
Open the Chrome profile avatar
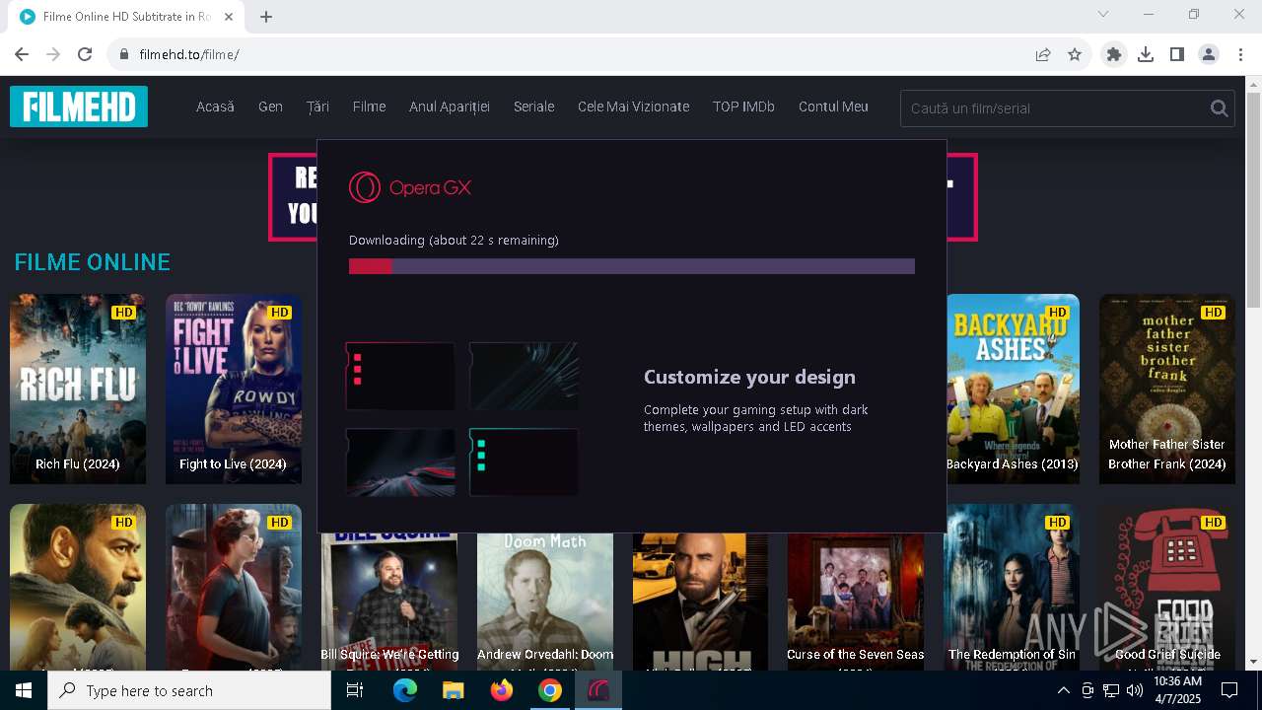pyautogui.click(x=1209, y=54)
